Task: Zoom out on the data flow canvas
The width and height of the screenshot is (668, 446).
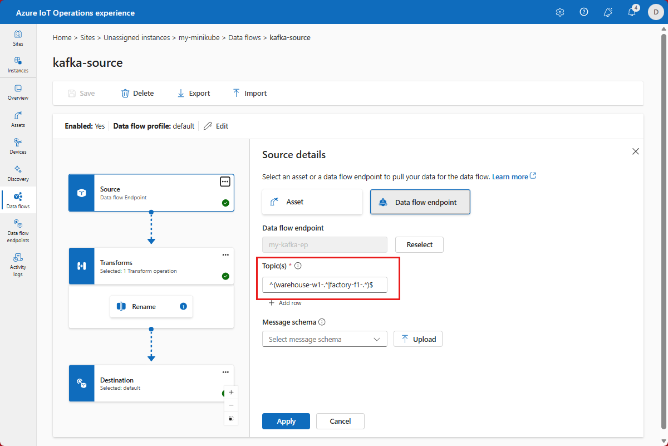Action: point(231,405)
